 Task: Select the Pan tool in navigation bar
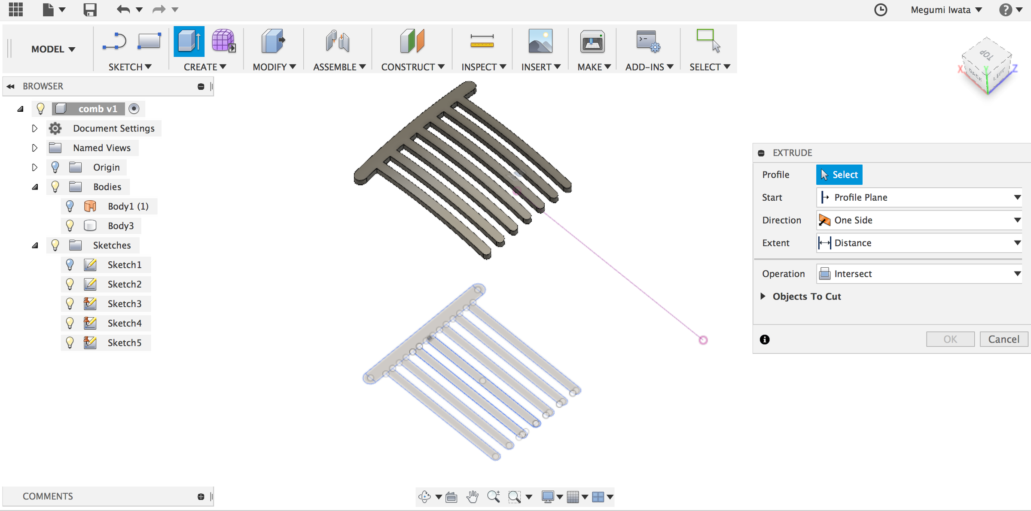tap(472, 496)
